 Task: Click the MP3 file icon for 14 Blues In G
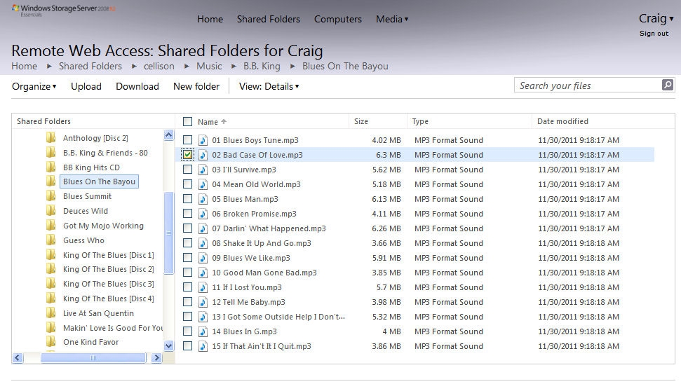point(203,331)
